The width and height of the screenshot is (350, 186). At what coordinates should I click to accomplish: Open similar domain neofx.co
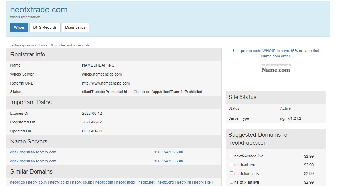pyautogui.click(x=18, y=182)
